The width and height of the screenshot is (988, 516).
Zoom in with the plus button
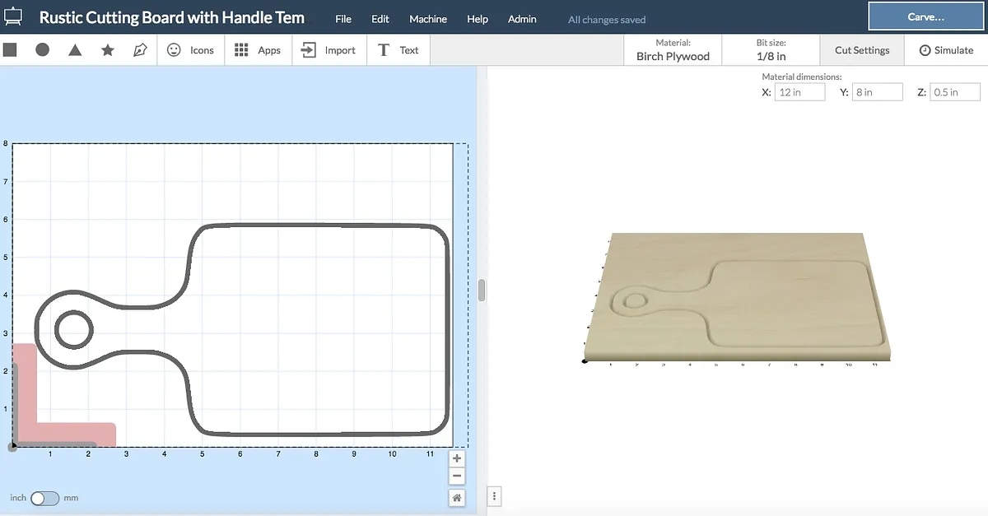[457, 458]
